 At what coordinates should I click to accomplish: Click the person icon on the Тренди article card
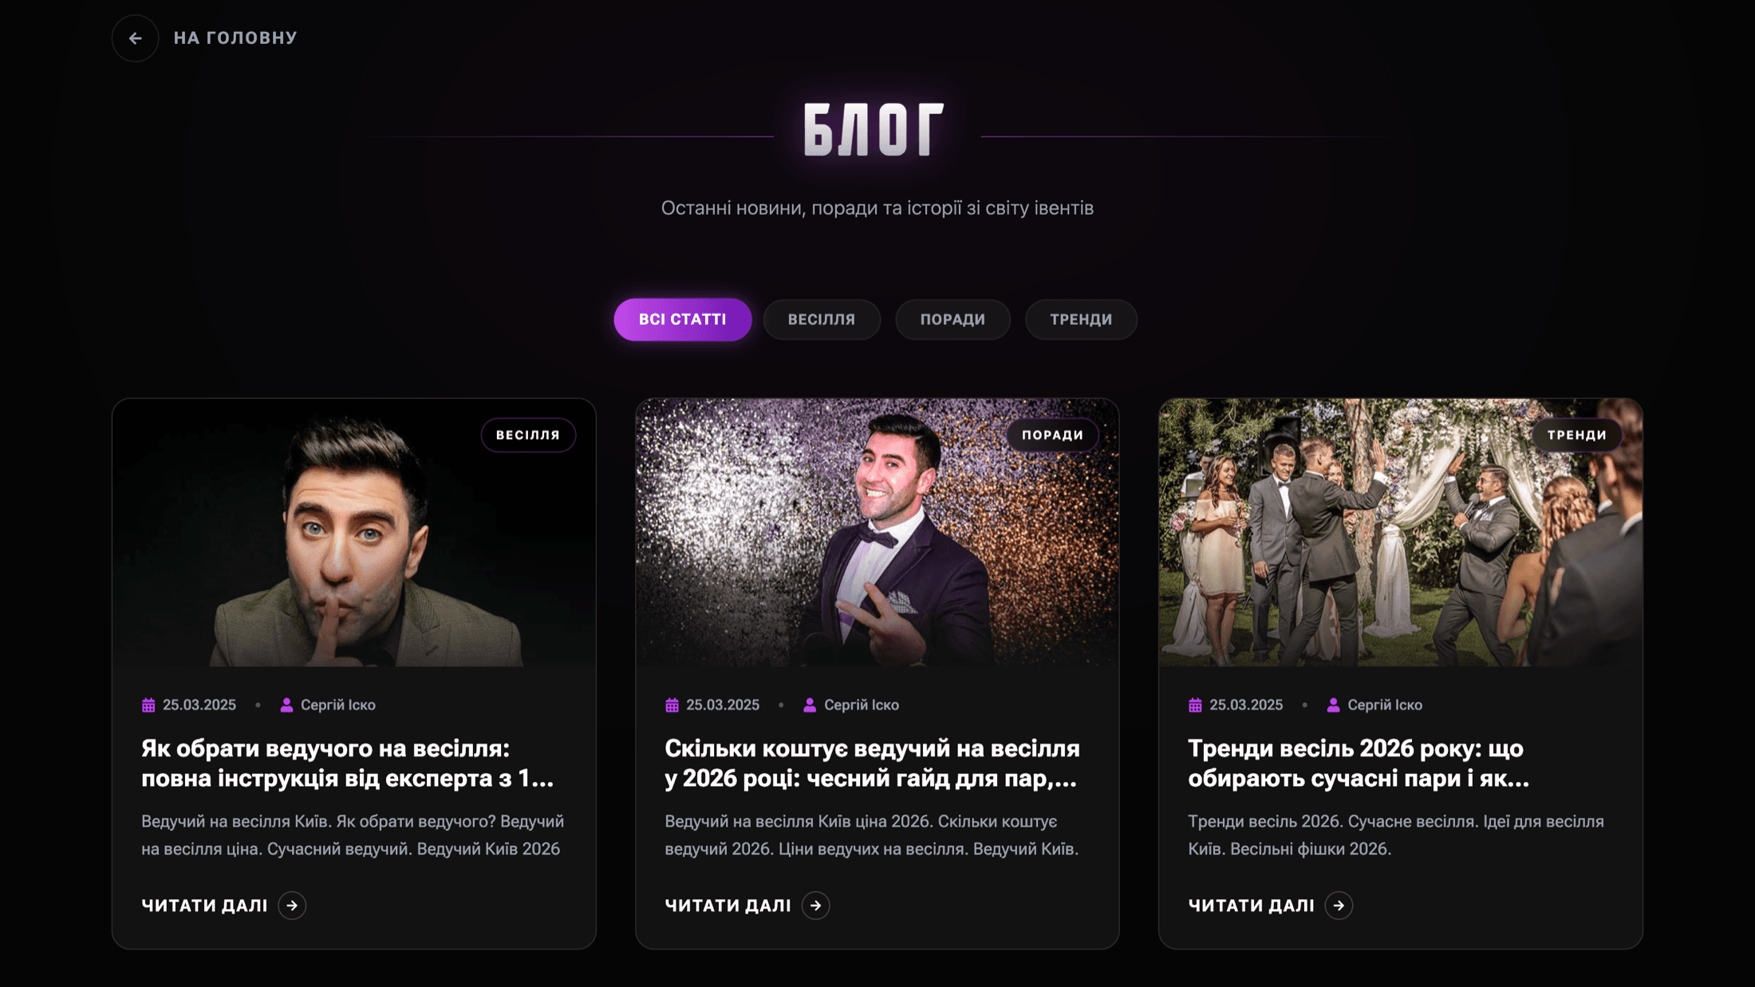pyautogui.click(x=1333, y=705)
